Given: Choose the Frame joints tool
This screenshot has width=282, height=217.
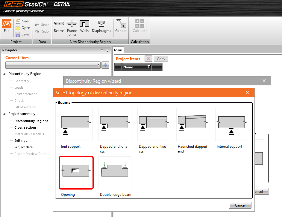Looking at the screenshot, I should (x=72, y=27).
